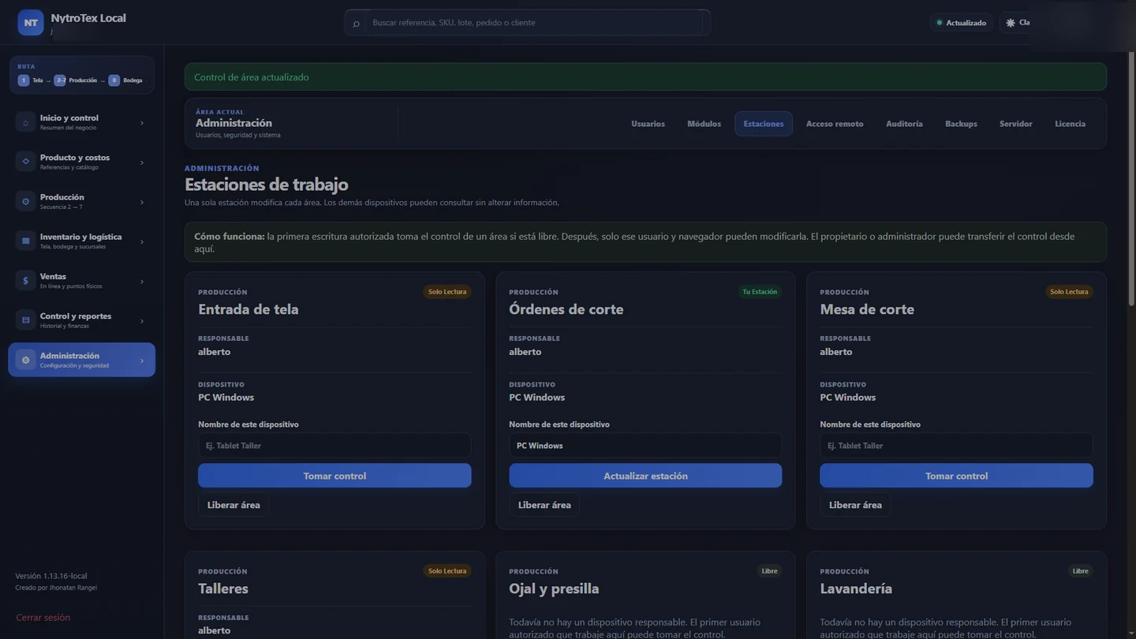The height and width of the screenshot is (639, 1136).
Task: Click the Producto y costos diamond icon
Action: [25, 162]
